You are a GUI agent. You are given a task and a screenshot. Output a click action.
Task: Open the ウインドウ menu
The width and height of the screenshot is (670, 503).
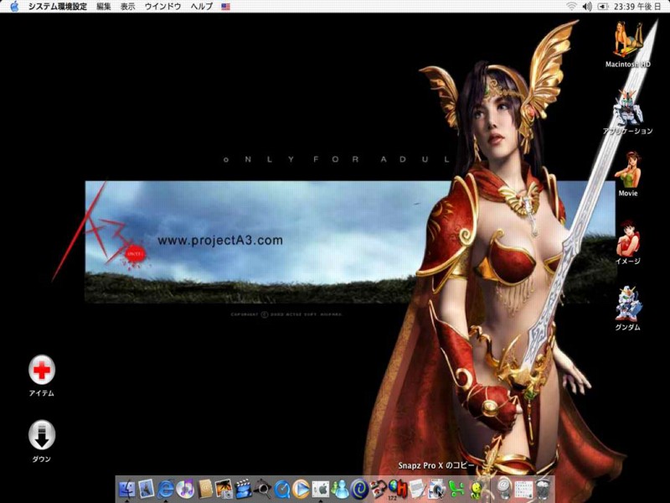pyautogui.click(x=162, y=6)
